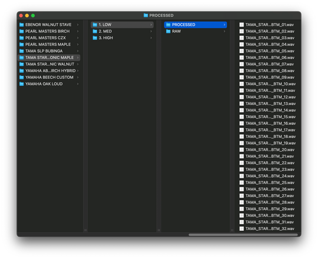This screenshot has height=259, width=318.
Task: Select the YAMAHA AB...IRCH HYBRID folder name
Action: click(50, 71)
